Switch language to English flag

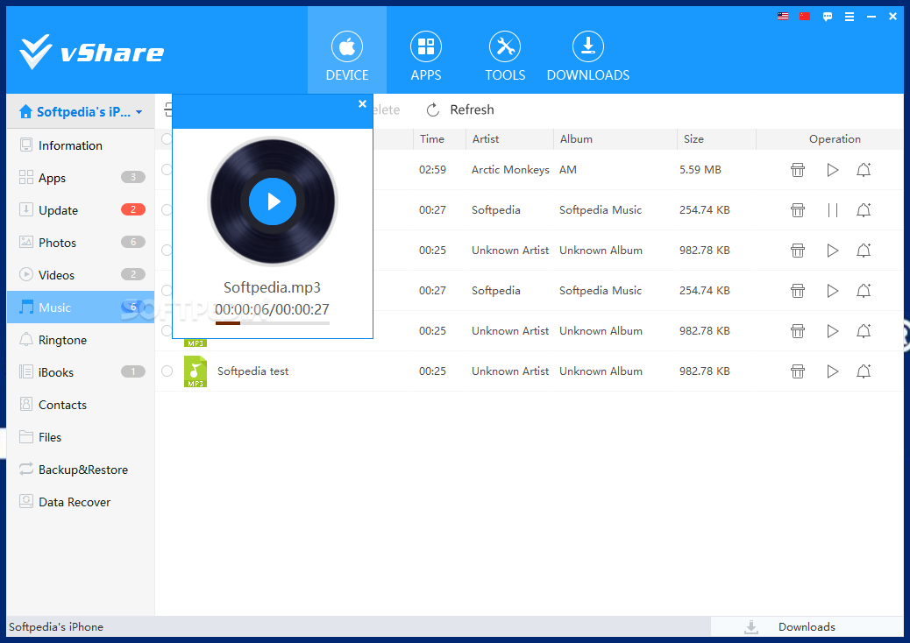point(783,17)
